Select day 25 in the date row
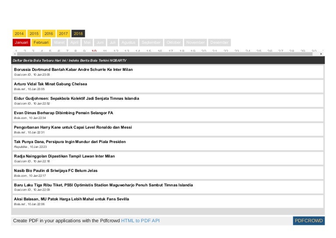This screenshot has width=336, height=238. pos(259,51)
